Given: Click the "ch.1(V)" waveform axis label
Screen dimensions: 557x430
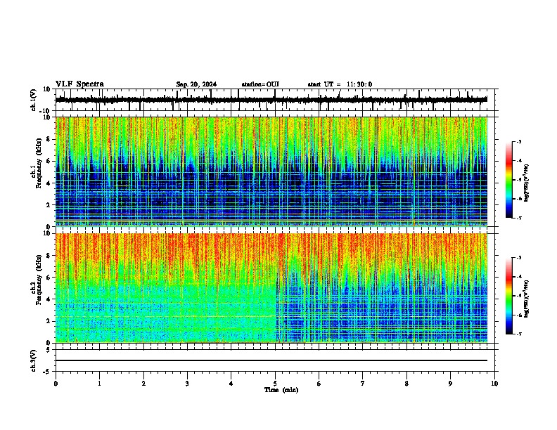Looking at the screenshot, I should point(34,100).
